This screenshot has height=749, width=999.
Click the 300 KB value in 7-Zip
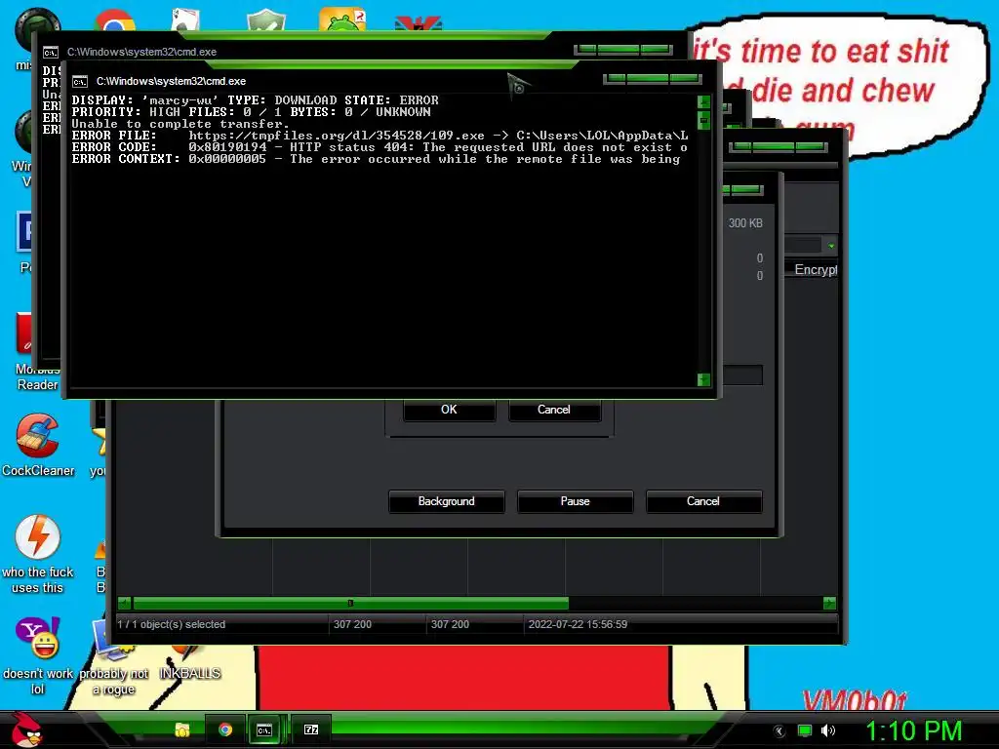tap(745, 223)
